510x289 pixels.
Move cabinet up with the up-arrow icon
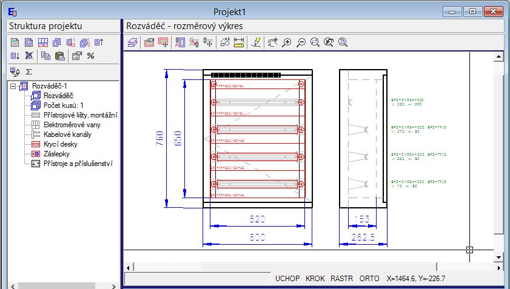click(x=99, y=42)
